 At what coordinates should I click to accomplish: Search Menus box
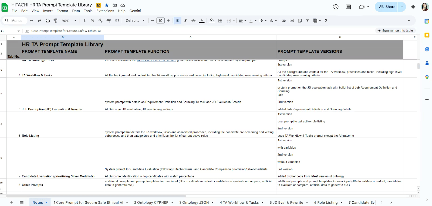(x=15, y=20)
